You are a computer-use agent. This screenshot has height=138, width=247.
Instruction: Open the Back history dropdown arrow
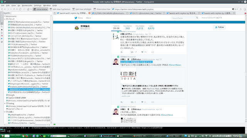[5, 9]
